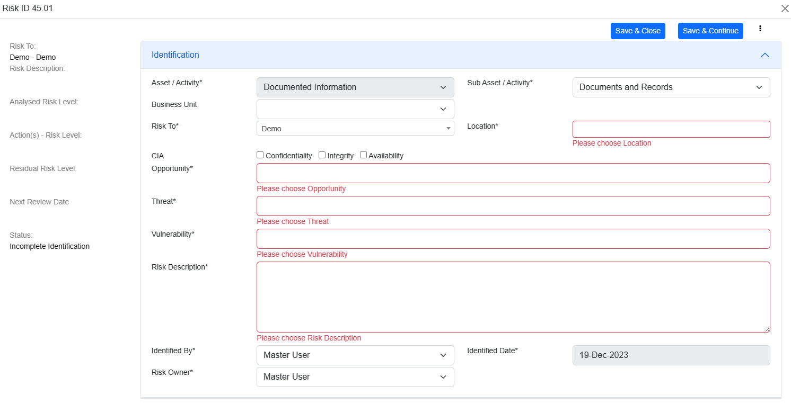Open the Sub Asset / Activity dropdown
Viewport: 791px width, 404px height.
pyautogui.click(x=671, y=87)
